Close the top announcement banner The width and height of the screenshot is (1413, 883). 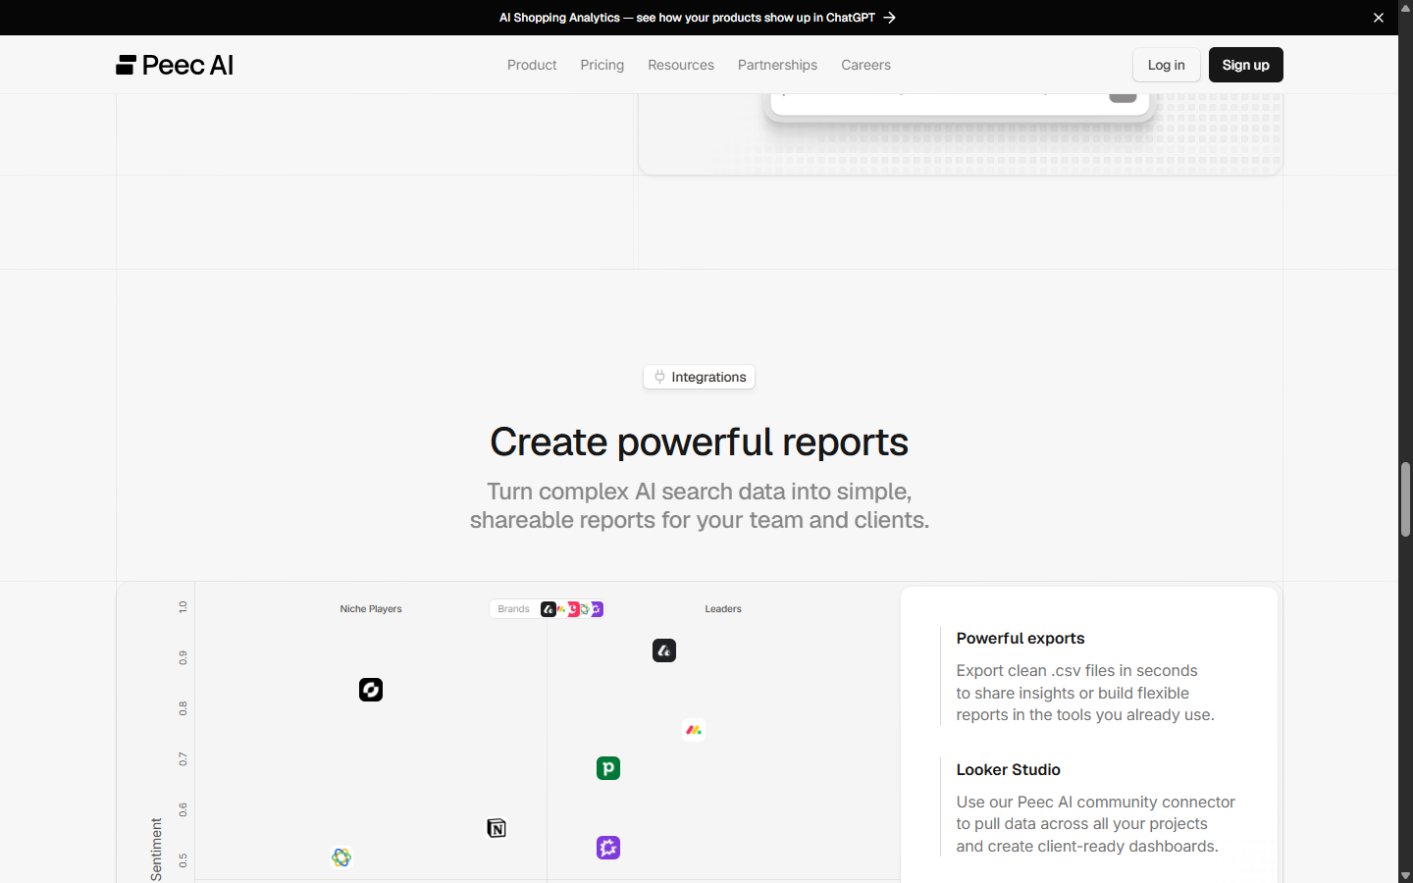(1379, 18)
